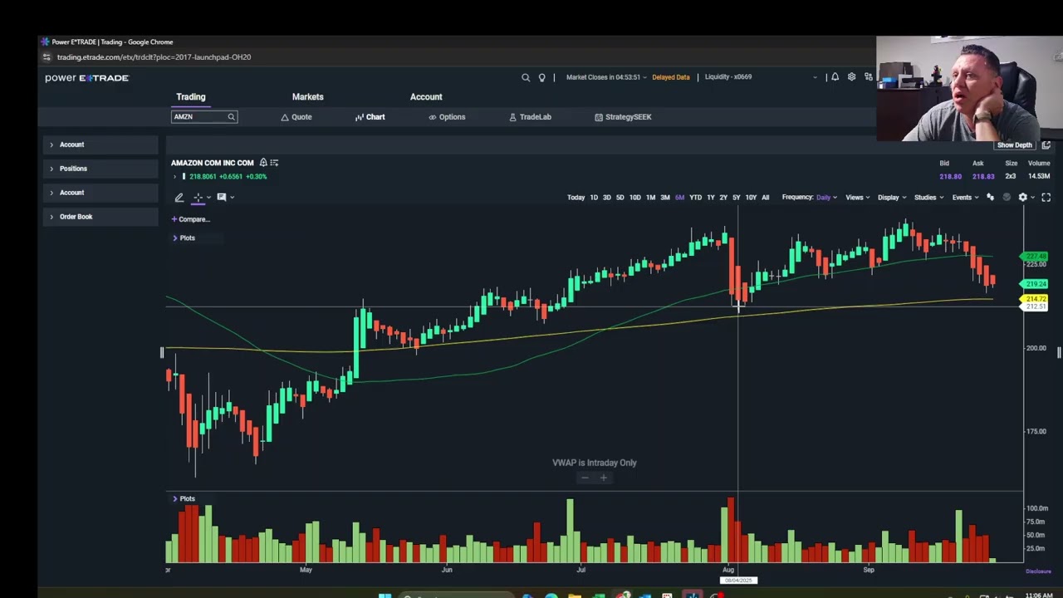This screenshot has height=598, width=1063.
Task: Toggle the grey circle theme button
Action: (x=1007, y=198)
